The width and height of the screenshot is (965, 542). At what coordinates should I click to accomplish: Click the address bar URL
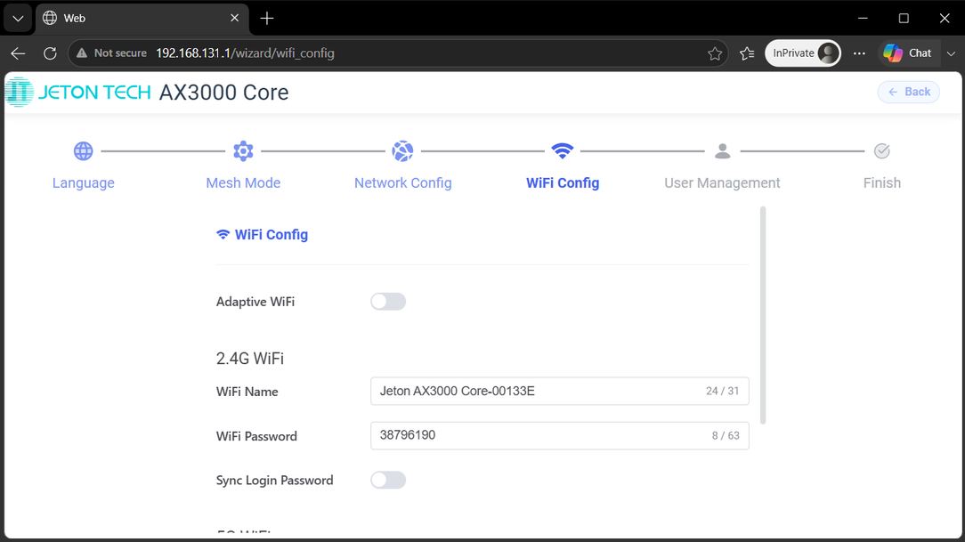[x=245, y=53]
